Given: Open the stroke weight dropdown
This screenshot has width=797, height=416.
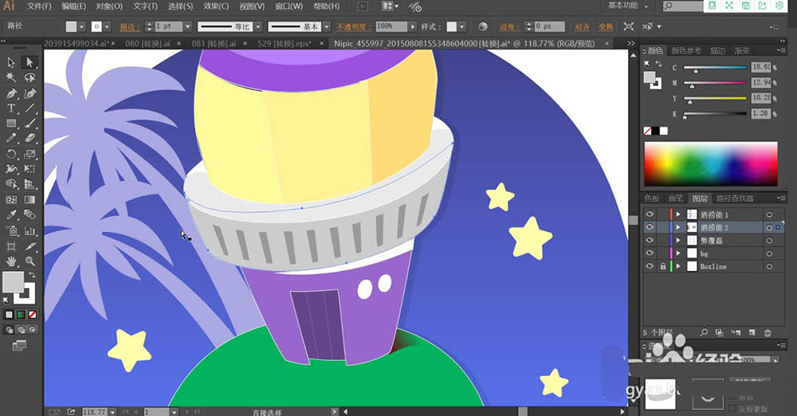Looking at the screenshot, I should (x=188, y=26).
